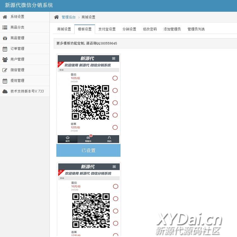This screenshot has height=237, width=237.
Task: Click second template's 欢迎使用 banner text
Action: coord(88,173)
